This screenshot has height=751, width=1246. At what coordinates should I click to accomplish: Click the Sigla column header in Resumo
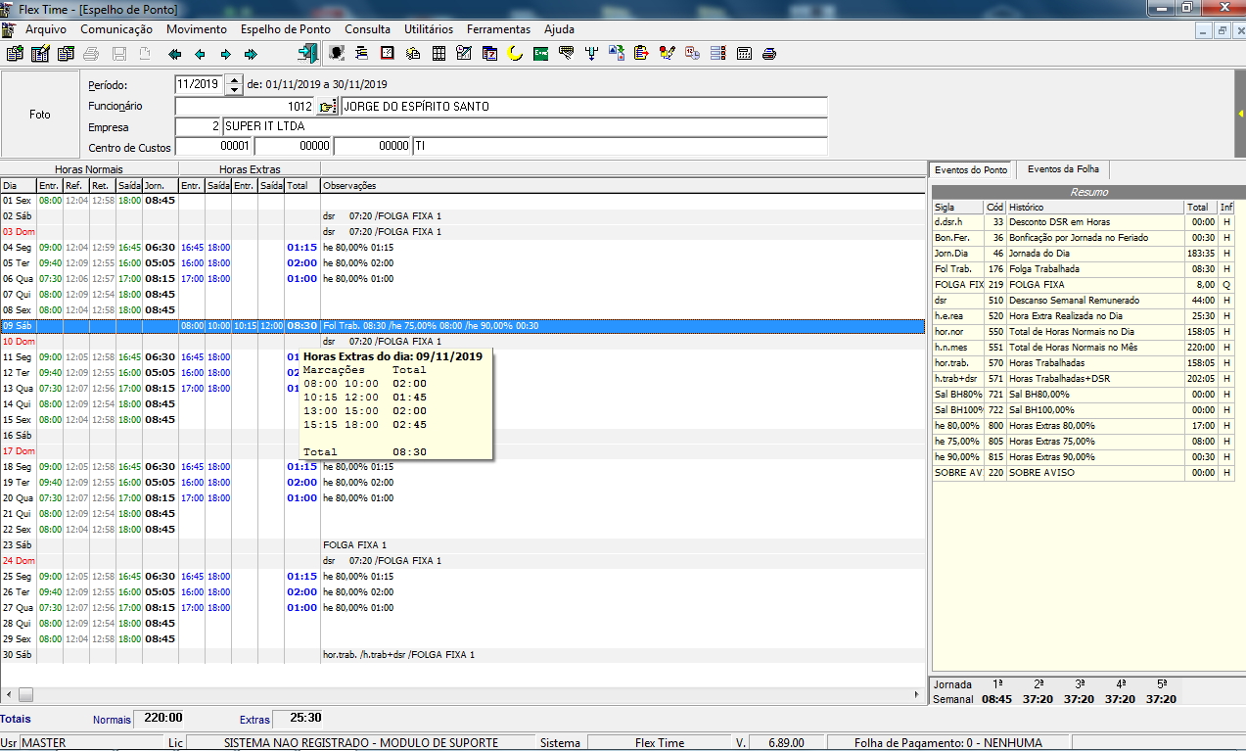coord(957,208)
